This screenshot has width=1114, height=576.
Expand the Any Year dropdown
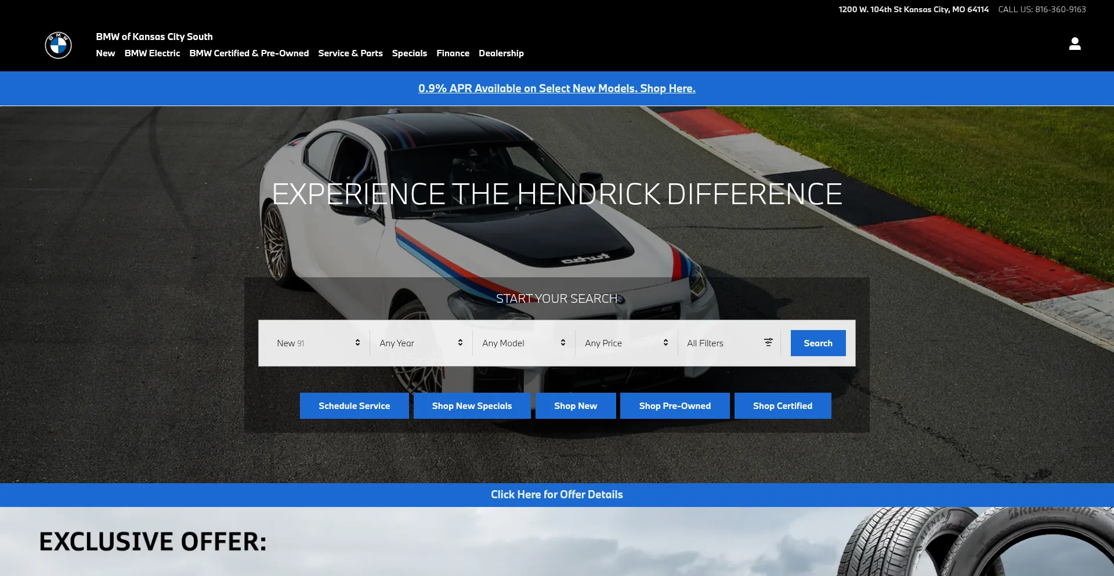point(421,343)
